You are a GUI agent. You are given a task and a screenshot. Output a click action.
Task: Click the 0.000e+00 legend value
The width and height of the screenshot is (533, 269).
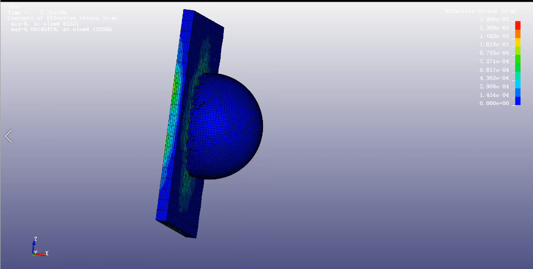click(494, 103)
